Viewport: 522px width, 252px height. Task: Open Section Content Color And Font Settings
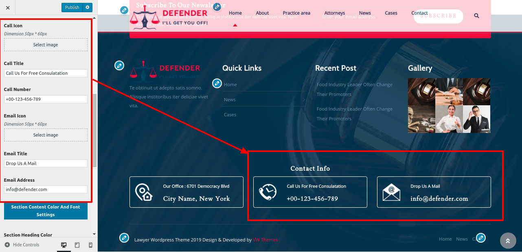pos(46,211)
